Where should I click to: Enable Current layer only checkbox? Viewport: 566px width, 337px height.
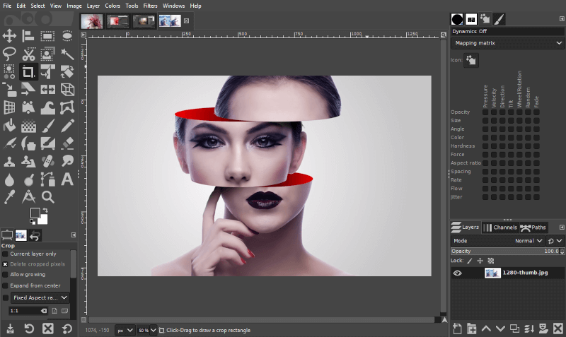(6, 254)
